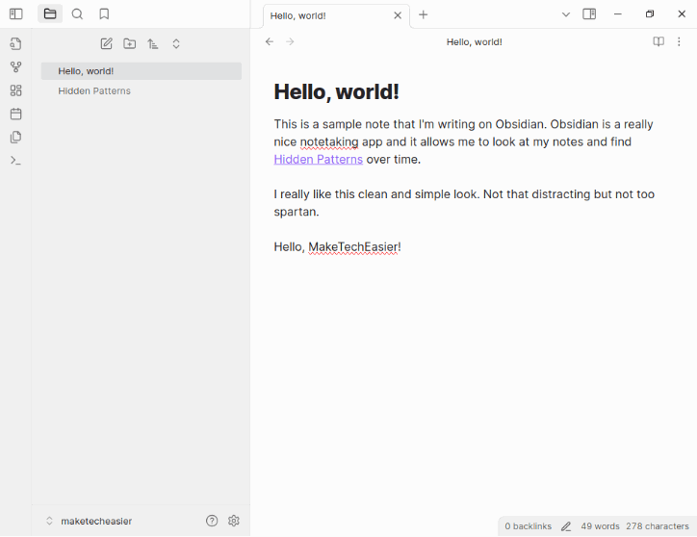Open command palette terminal icon
Screen dimensions: 697x537
[15, 160]
